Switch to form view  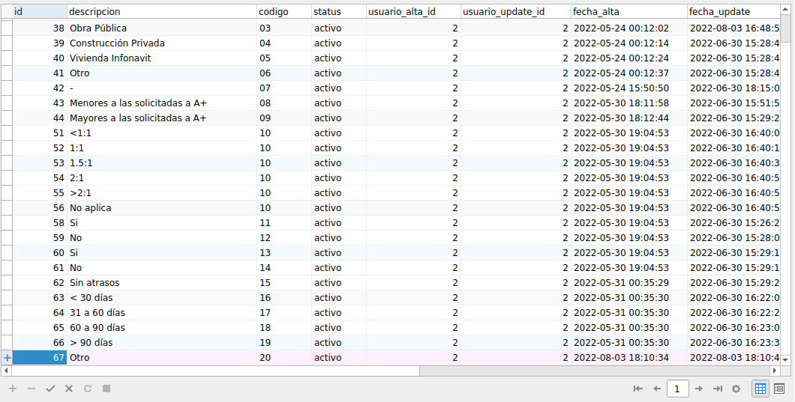[x=779, y=389]
